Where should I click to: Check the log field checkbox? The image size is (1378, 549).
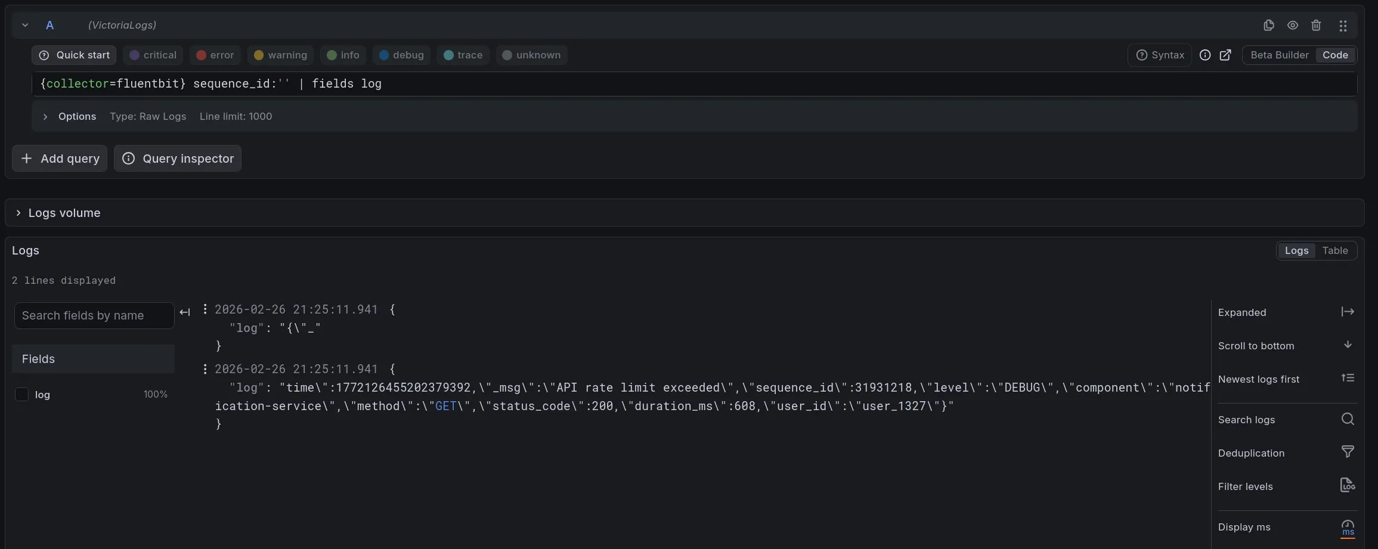coord(21,395)
